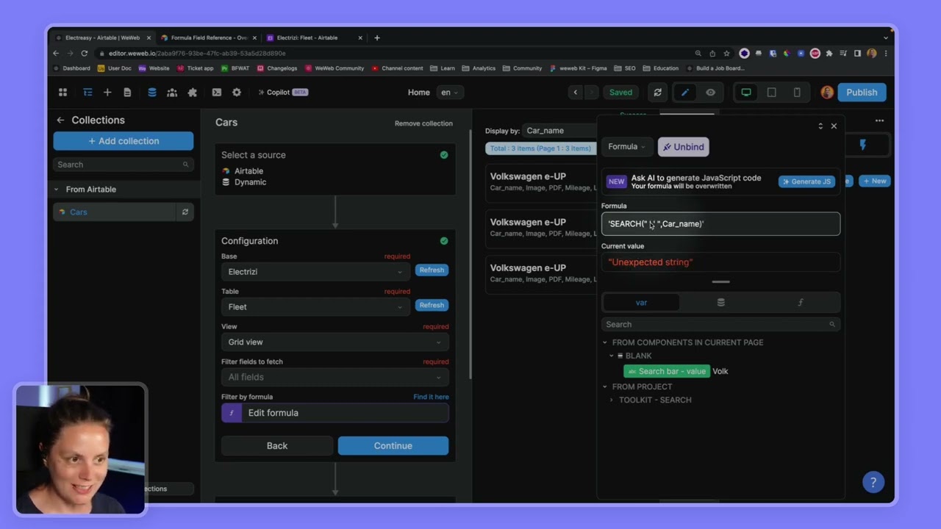Close the formula popup
The height and width of the screenshot is (529, 941).
pos(834,126)
